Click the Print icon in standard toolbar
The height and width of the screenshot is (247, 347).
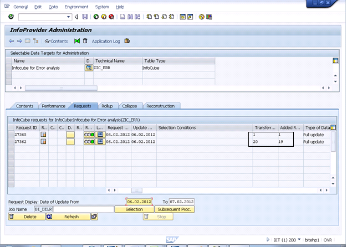coord(123,17)
